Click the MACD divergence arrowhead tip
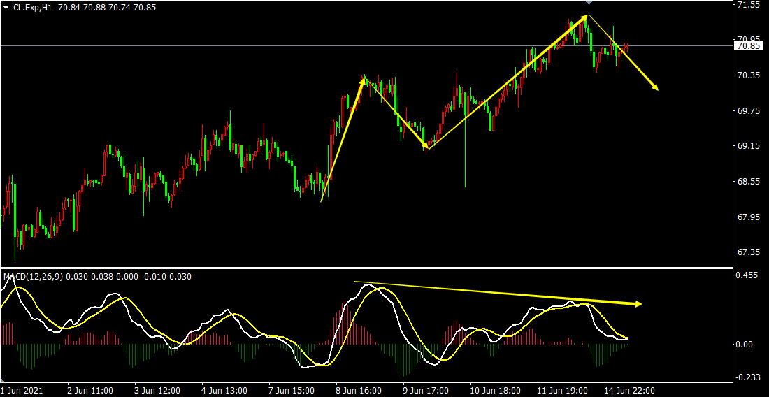Screen dimensions: 769x397 tap(638, 304)
